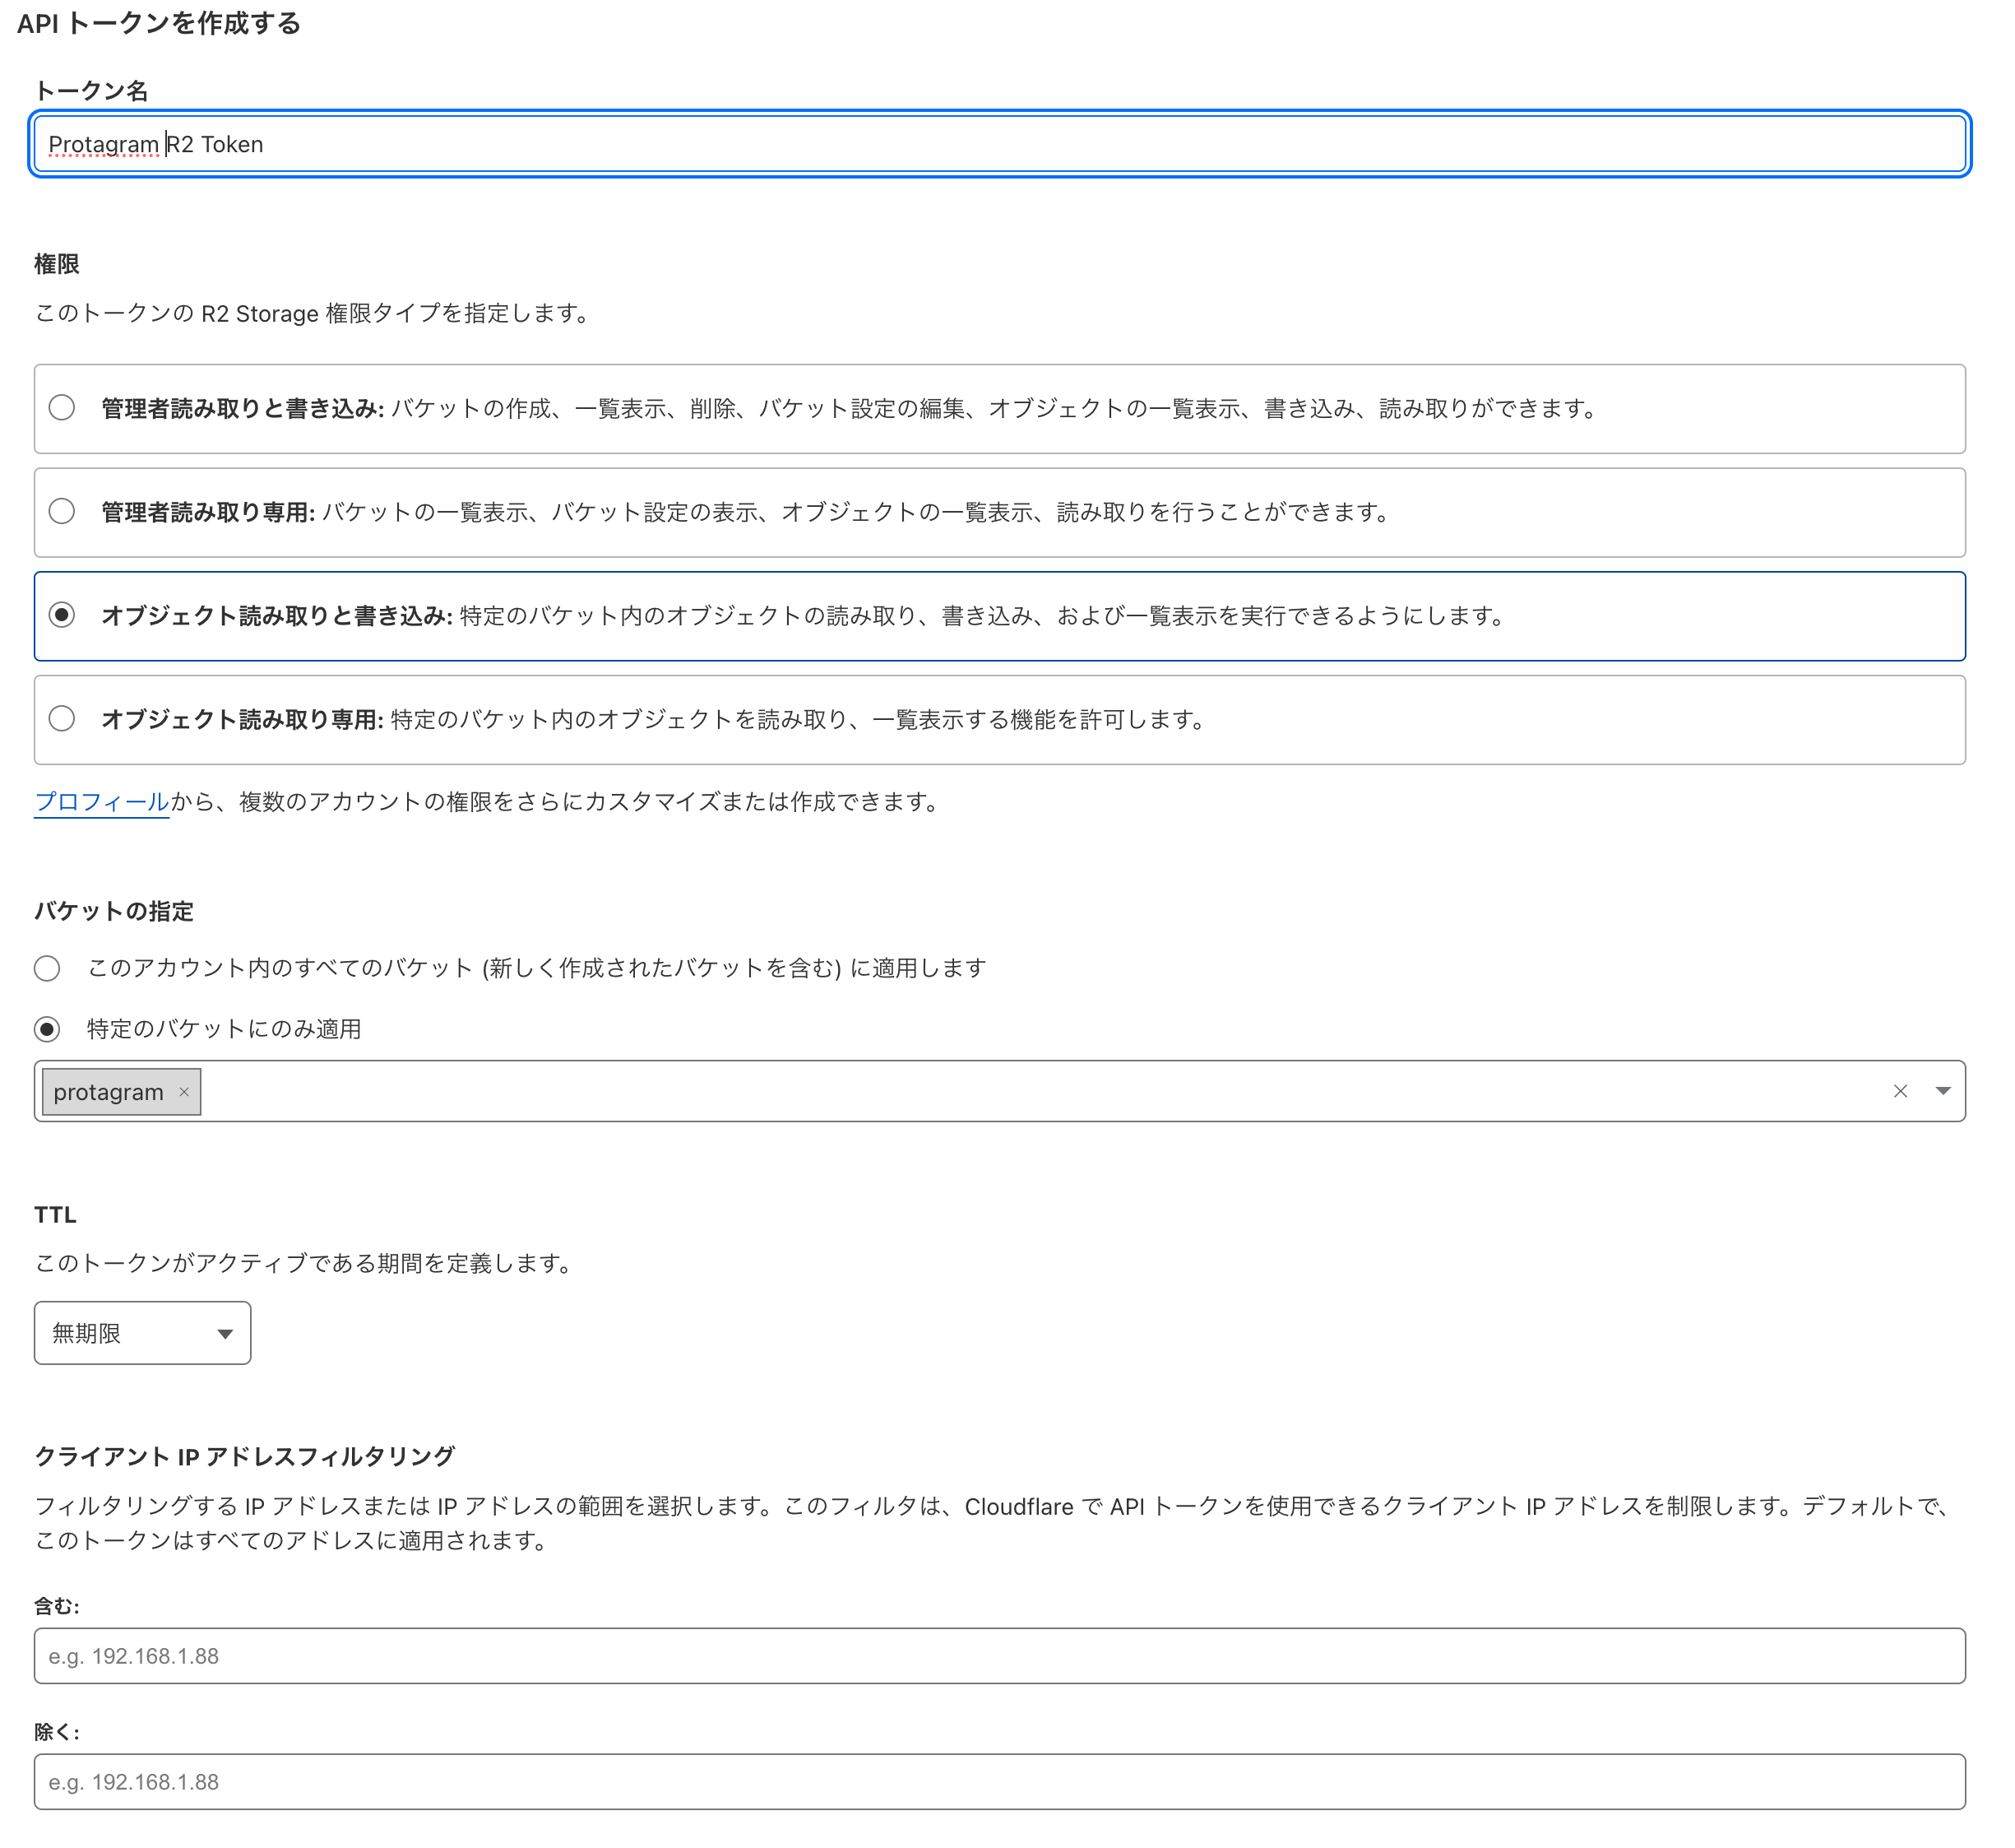Click the TTL heading text

(x=55, y=1215)
